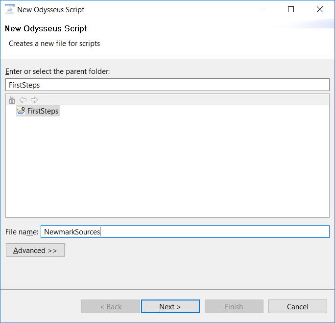Select the FirstSteps folder in the tree

click(43, 111)
